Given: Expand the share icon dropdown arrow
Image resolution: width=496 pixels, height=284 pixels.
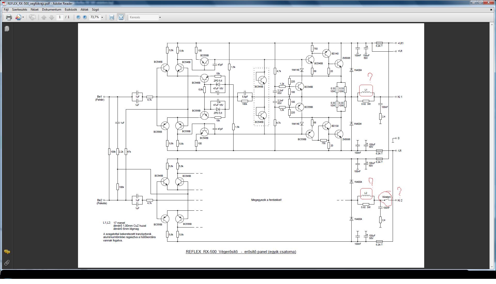Looking at the screenshot, I should 23,17.
